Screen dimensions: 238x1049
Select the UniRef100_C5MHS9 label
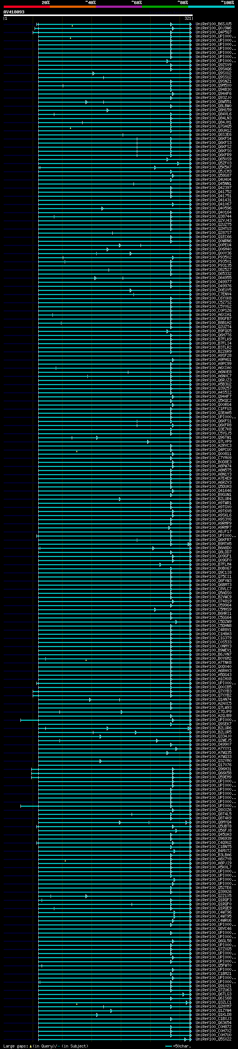(x=213, y=609)
